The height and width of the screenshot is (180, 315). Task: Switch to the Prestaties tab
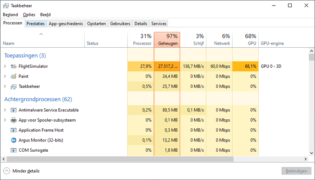(x=35, y=24)
